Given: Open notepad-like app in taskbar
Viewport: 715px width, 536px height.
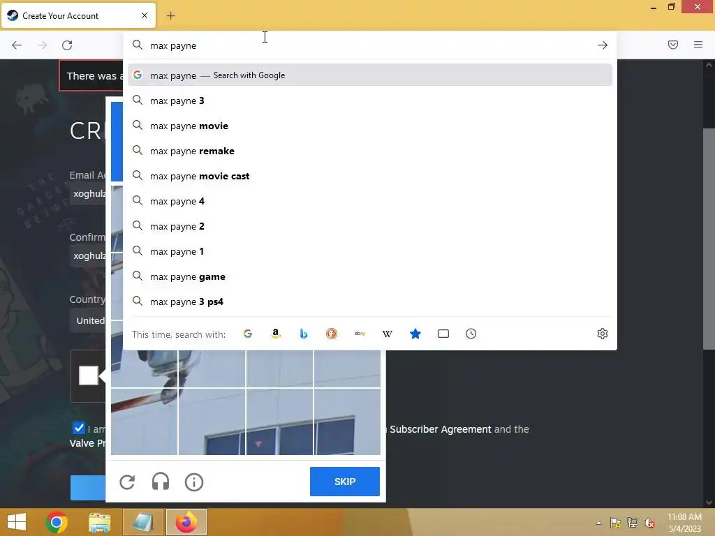Looking at the screenshot, I should tap(142, 522).
